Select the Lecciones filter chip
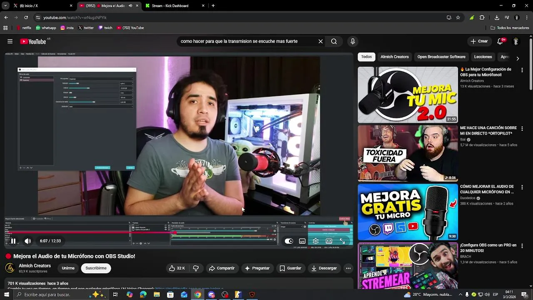Screen dimensions: 533x300 coord(483,57)
